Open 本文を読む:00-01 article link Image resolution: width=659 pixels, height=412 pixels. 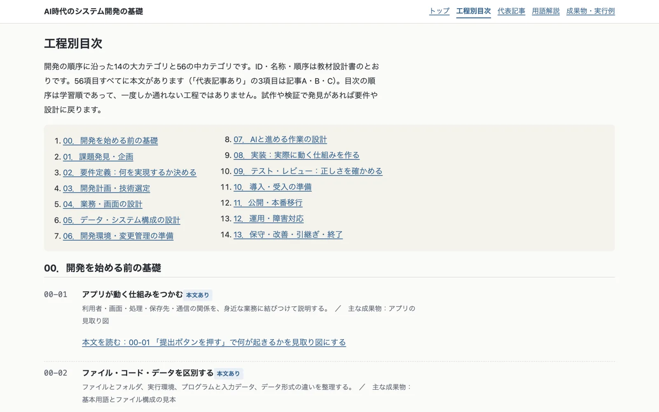click(x=214, y=342)
